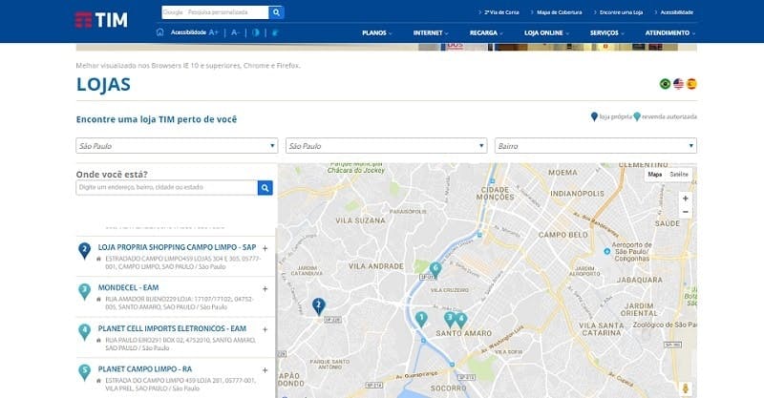This screenshot has height=398, width=764.
Task: Switch map to Mapa view
Action: tap(655, 175)
